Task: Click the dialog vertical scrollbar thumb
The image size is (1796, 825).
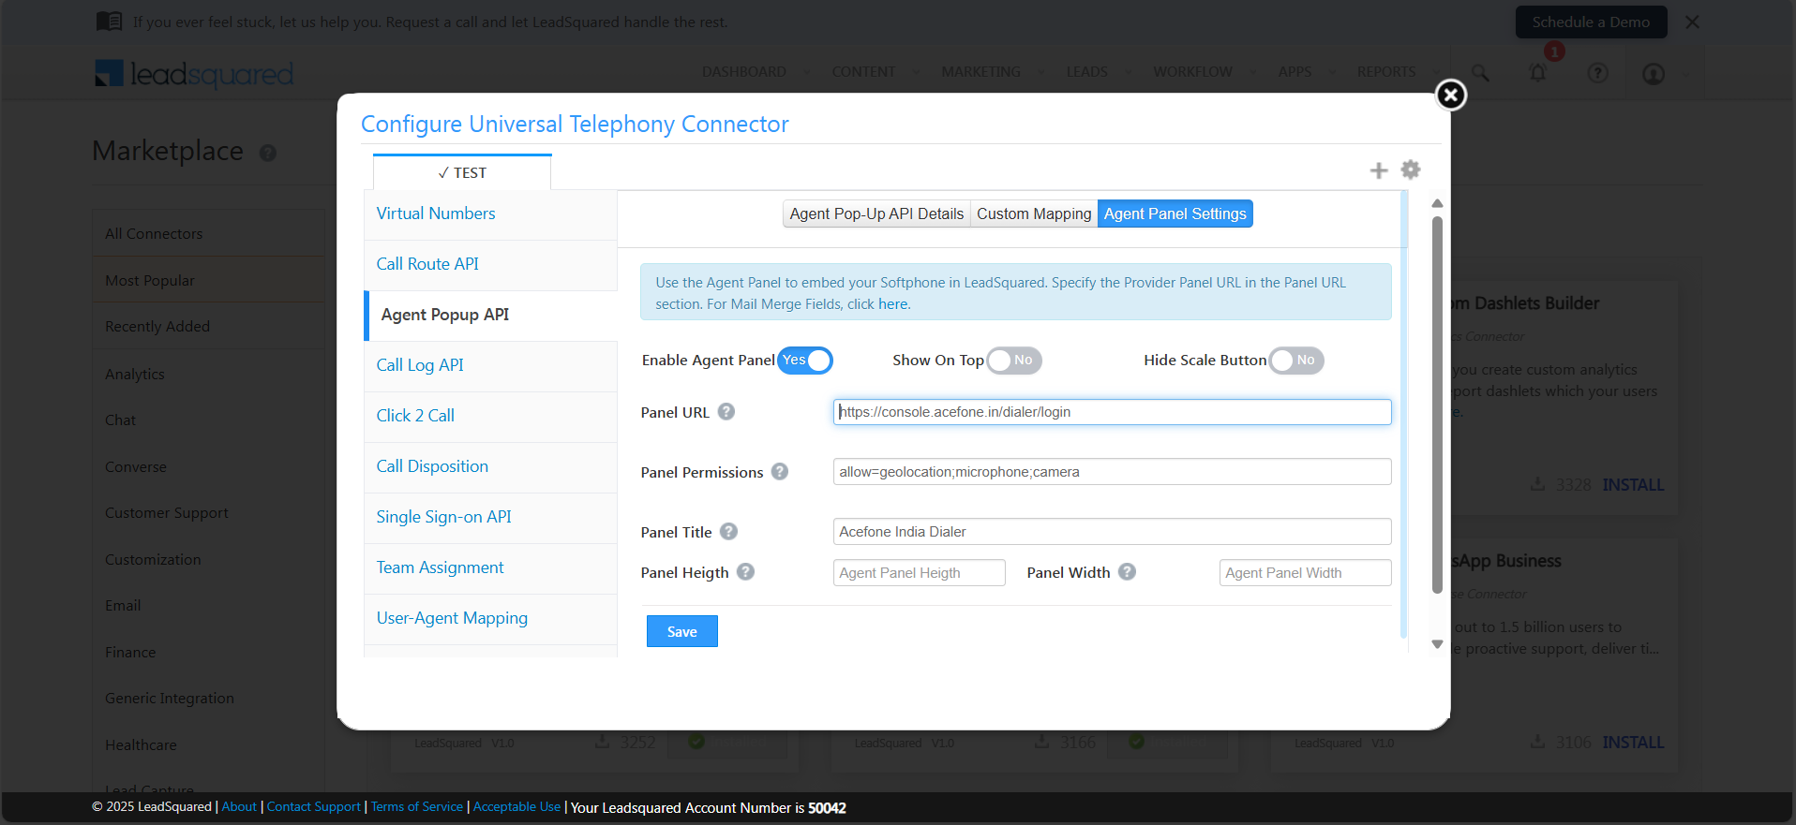Action: pyautogui.click(x=1437, y=405)
